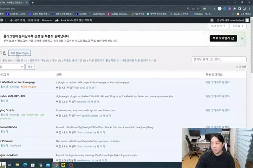The image size is (253, 168).
Task: Open the Looker Studio bookmark
Action: (97, 14)
